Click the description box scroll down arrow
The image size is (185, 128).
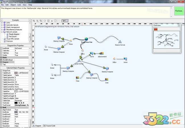(x=171, y=16)
